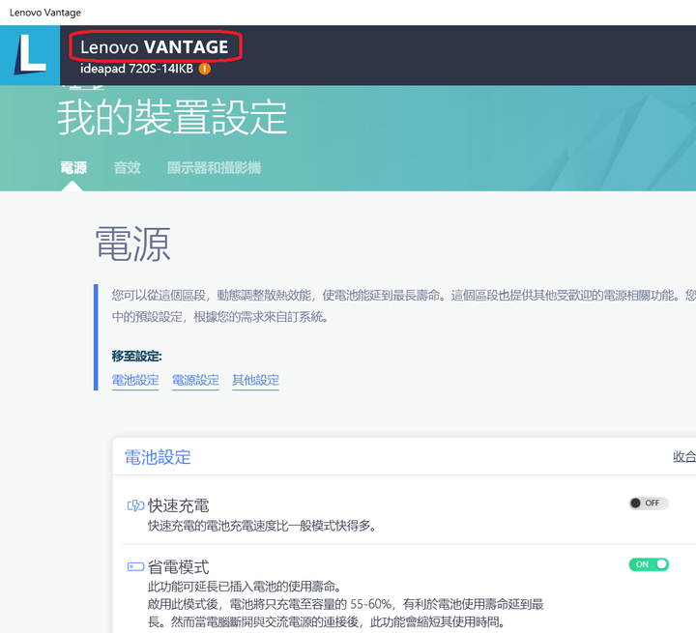Turn off the 省電模式 toggle
This screenshot has height=633, width=696.
coord(649,564)
